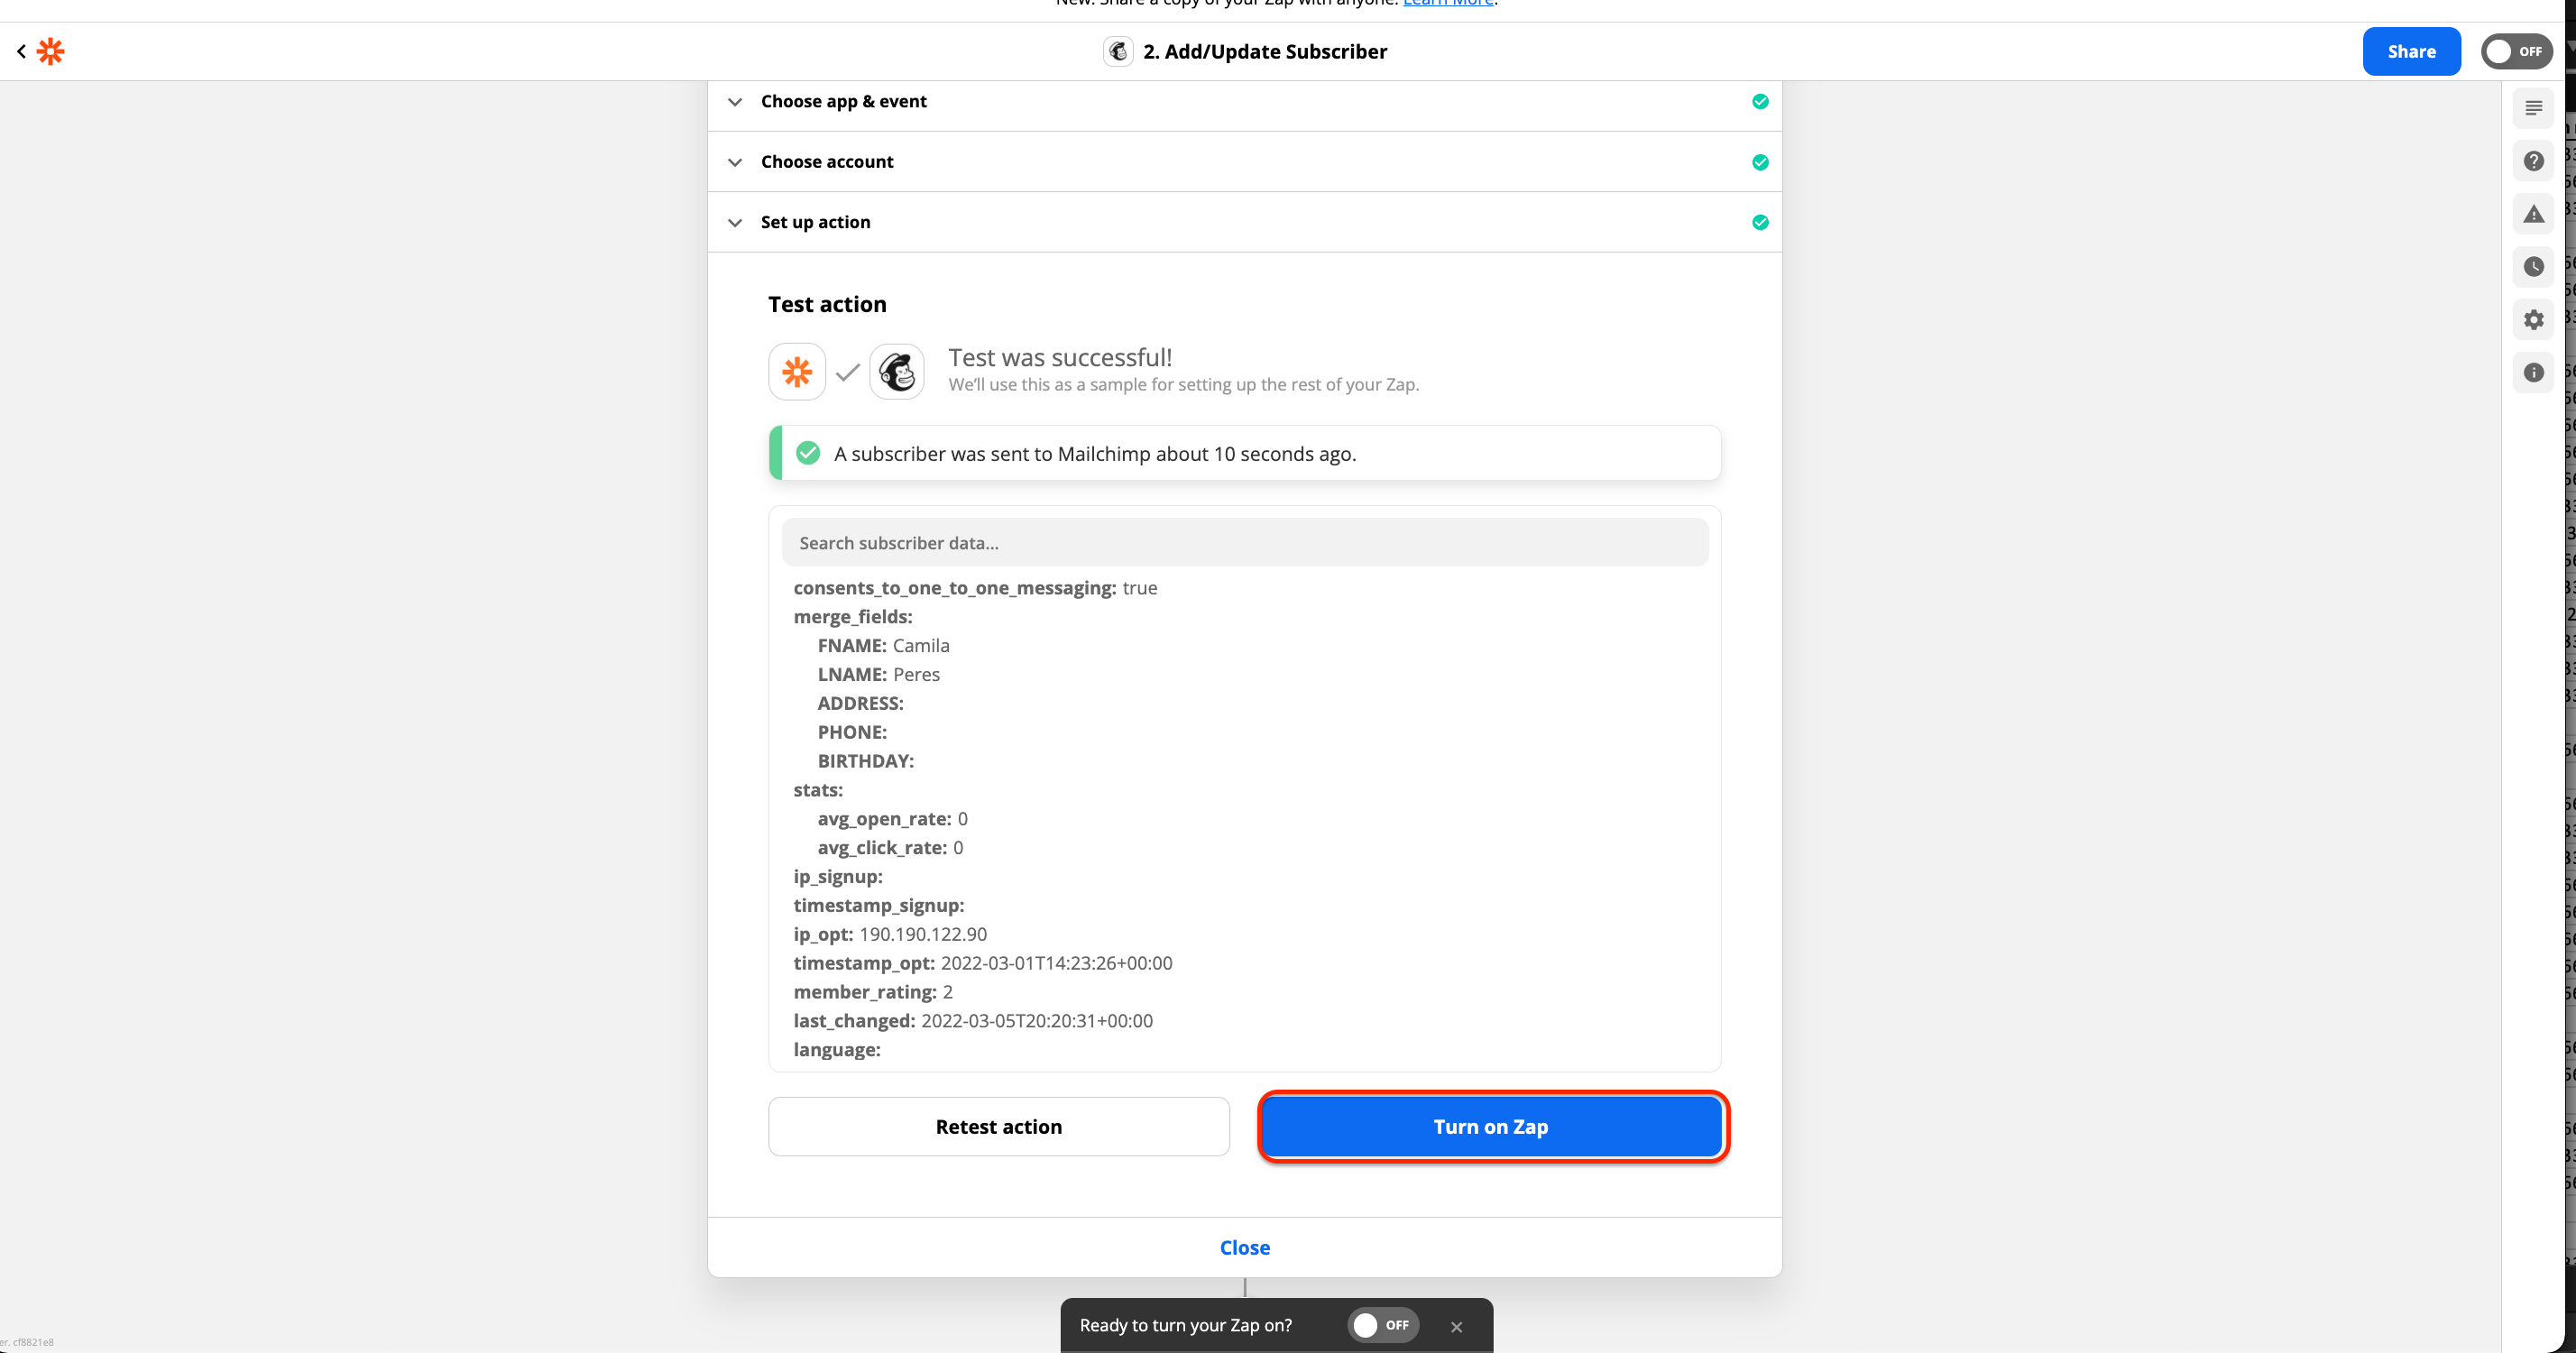This screenshot has width=2576, height=1353.
Task: Click the Mailchimp icon beside step title
Action: (1118, 51)
